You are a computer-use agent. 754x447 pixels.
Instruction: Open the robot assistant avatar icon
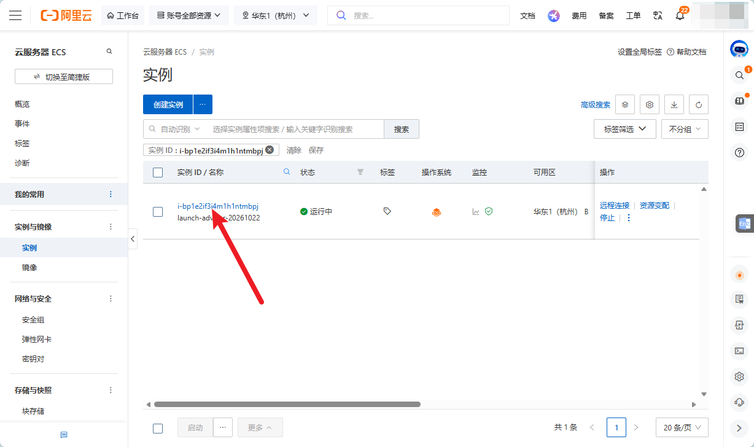tap(739, 49)
